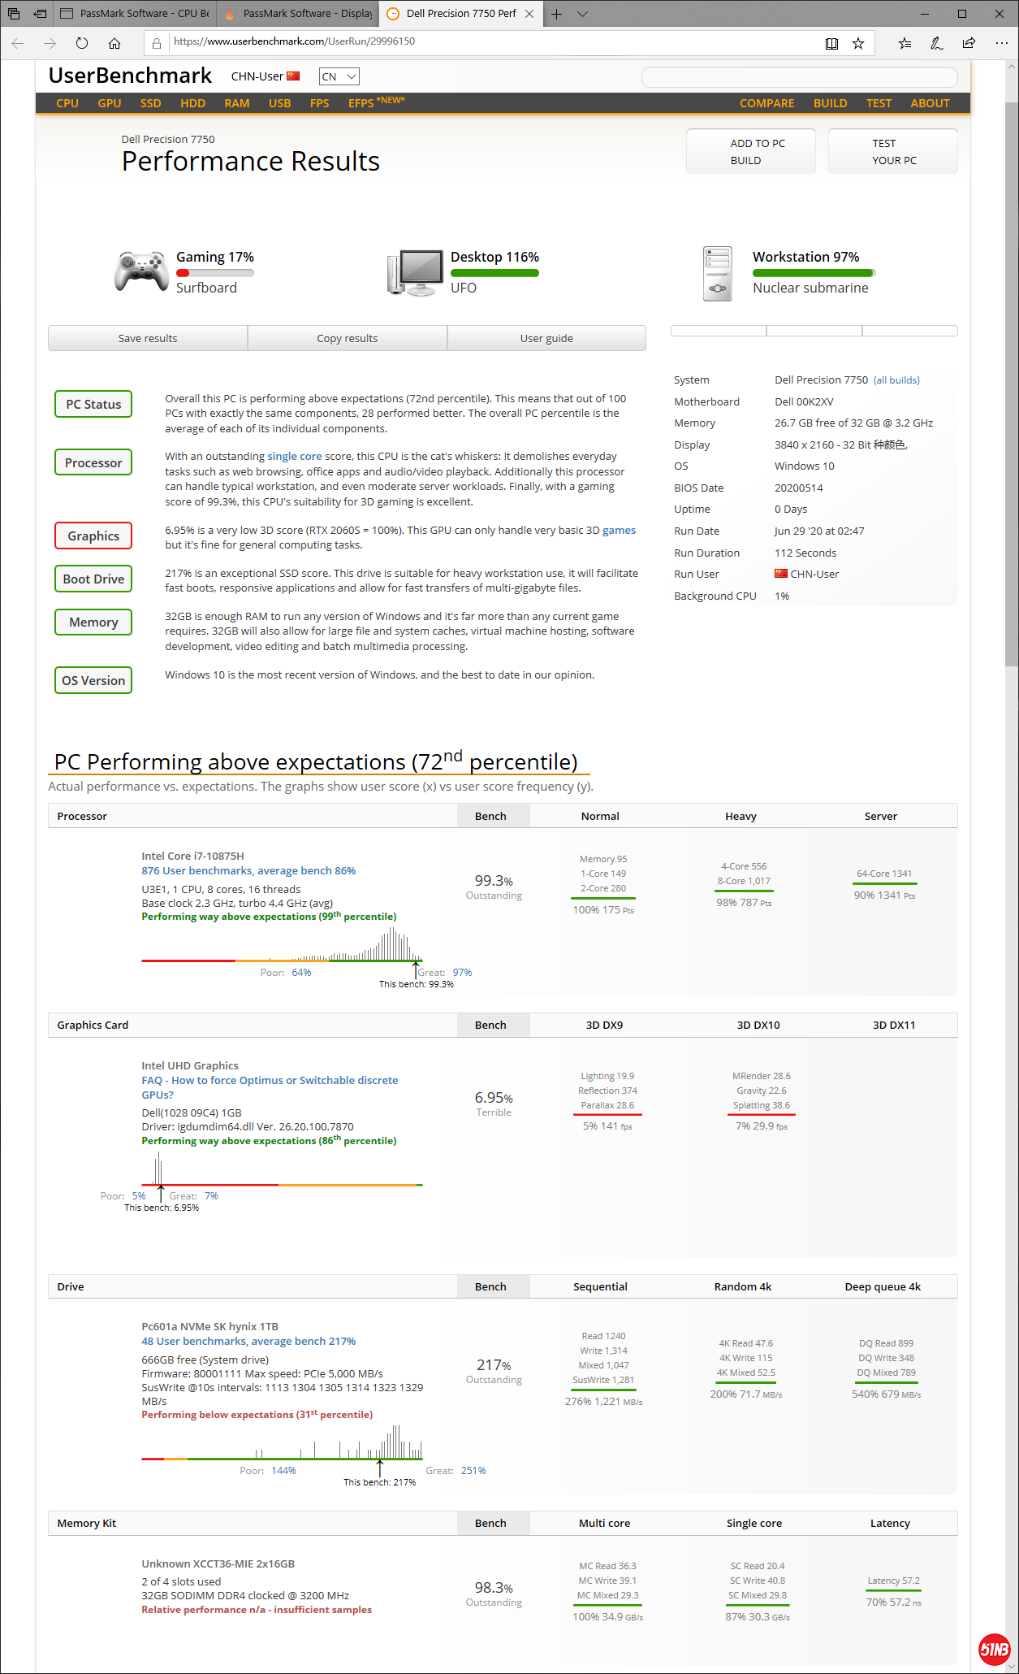The height and width of the screenshot is (1674, 1019).
Task: Click the Desktop 116% progress bar
Action: click(494, 273)
